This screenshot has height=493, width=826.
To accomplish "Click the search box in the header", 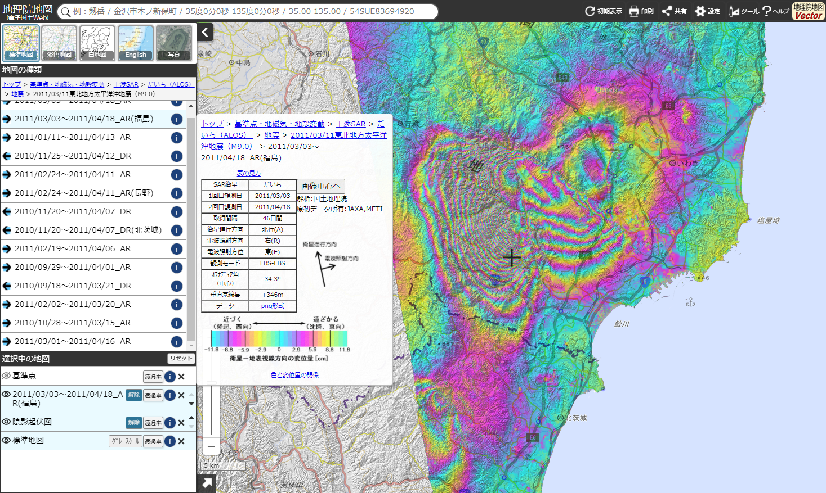I will 248,11.
